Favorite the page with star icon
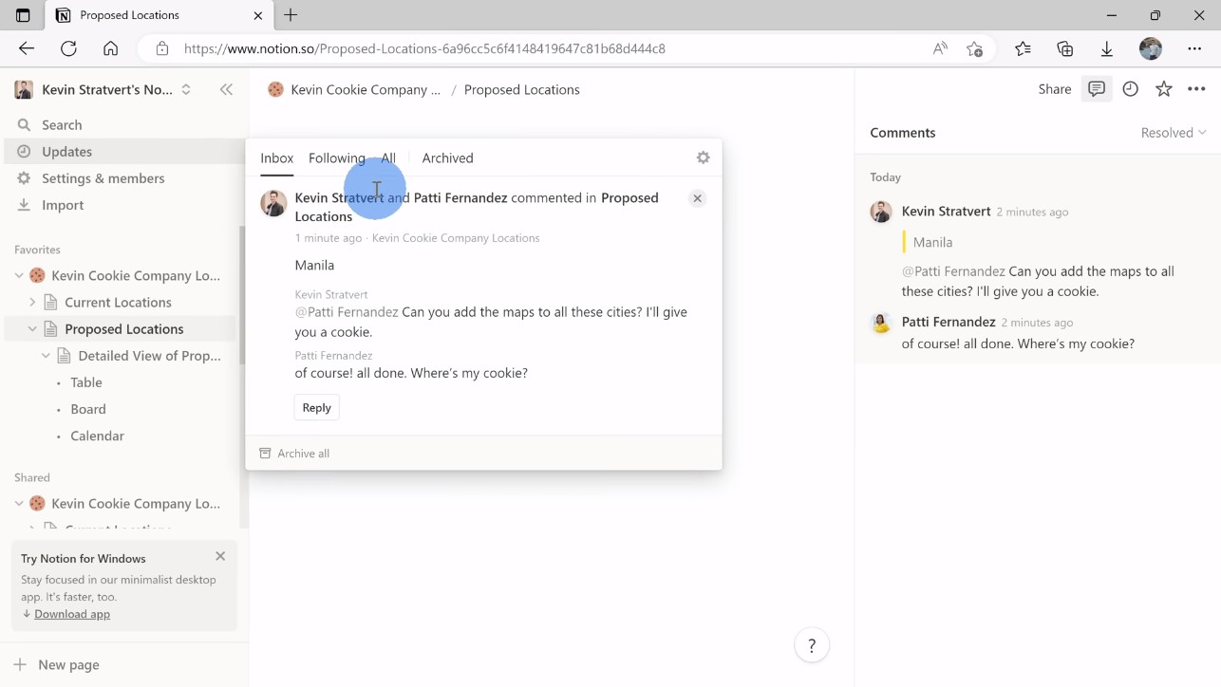 pyautogui.click(x=1163, y=89)
